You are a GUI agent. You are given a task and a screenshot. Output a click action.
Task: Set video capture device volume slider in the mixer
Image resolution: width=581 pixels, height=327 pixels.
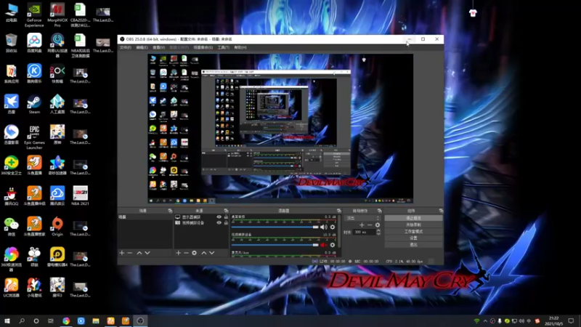[x=275, y=245]
